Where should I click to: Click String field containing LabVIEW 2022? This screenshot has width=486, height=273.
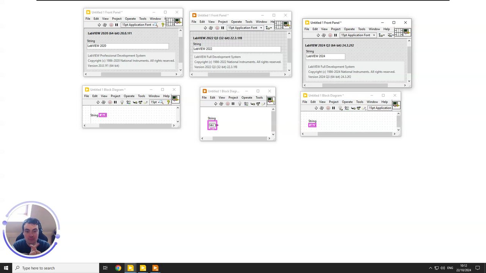(x=237, y=49)
